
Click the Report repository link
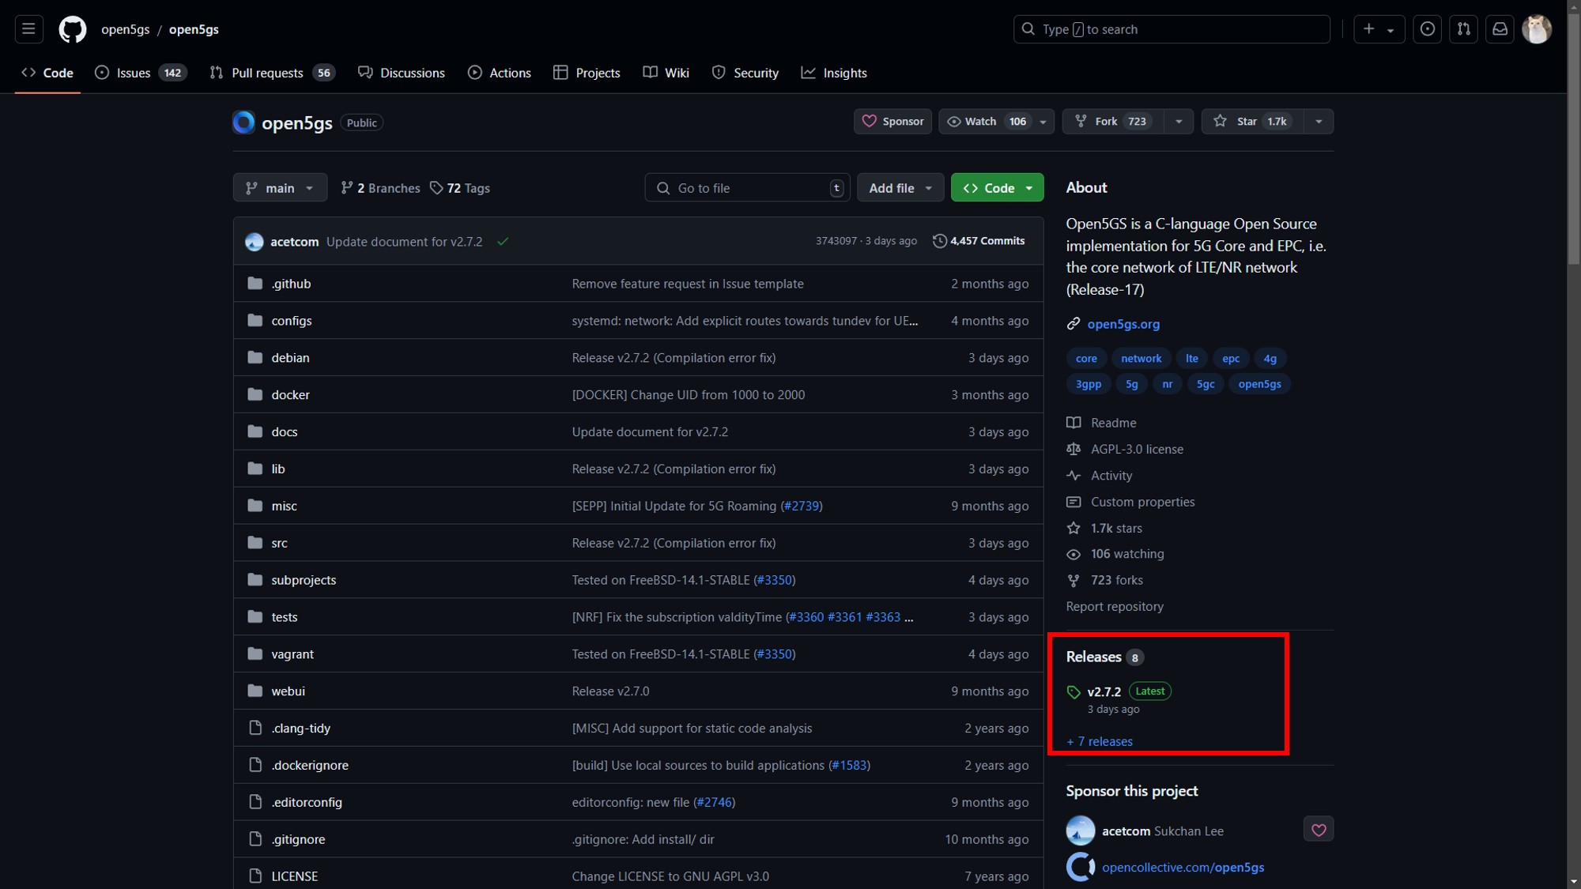coord(1115,607)
